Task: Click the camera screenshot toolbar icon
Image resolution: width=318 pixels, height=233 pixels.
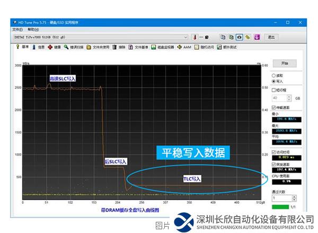Action: [x=239, y=37]
